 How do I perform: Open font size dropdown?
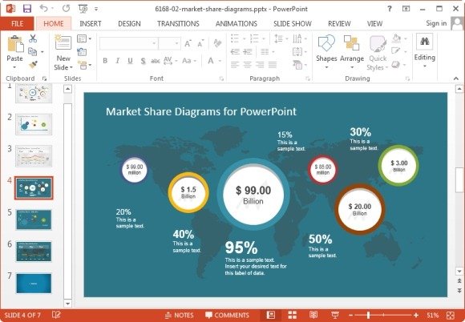(x=176, y=43)
